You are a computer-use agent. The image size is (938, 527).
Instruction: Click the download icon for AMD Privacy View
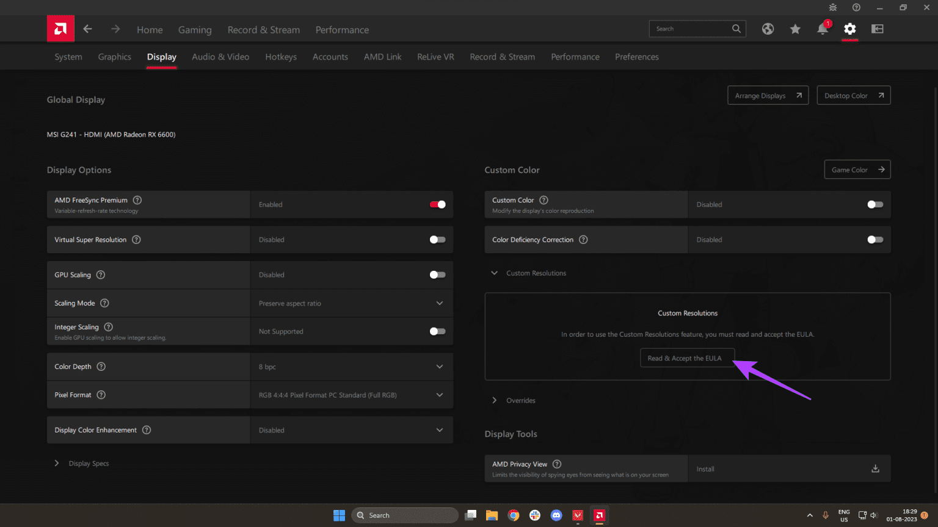tap(875, 468)
